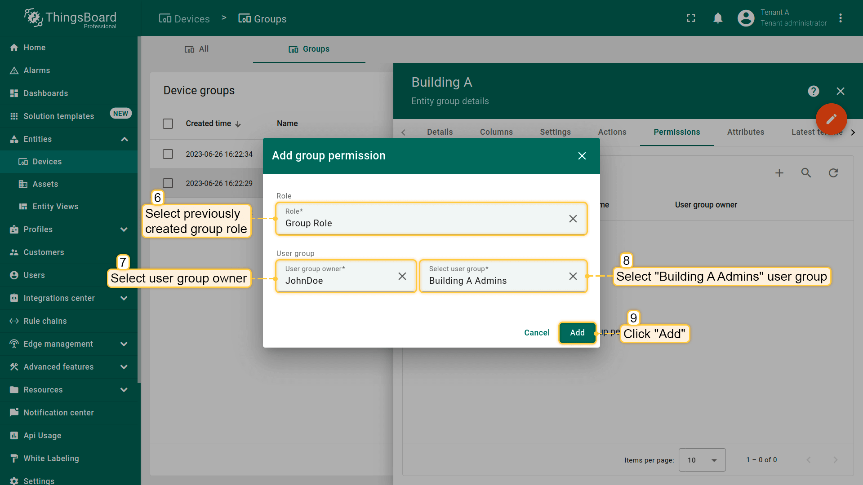Viewport: 863px width, 485px height.
Task: Toggle fullscreen mode icon
Action: [691, 18]
